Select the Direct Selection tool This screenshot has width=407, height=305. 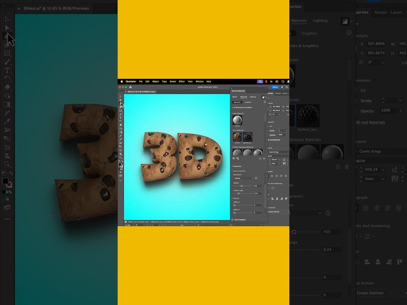[121, 100]
